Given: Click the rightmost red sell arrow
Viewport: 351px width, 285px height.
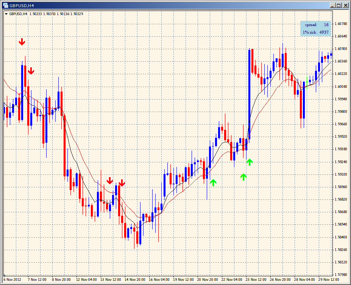Looking at the screenshot, I should pyautogui.click(x=122, y=183).
